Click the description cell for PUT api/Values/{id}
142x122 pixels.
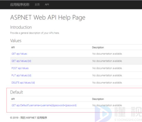[107, 75]
